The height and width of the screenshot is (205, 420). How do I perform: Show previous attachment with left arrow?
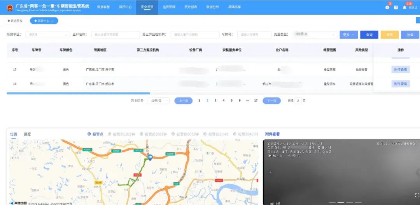pyautogui.click(x=270, y=172)
